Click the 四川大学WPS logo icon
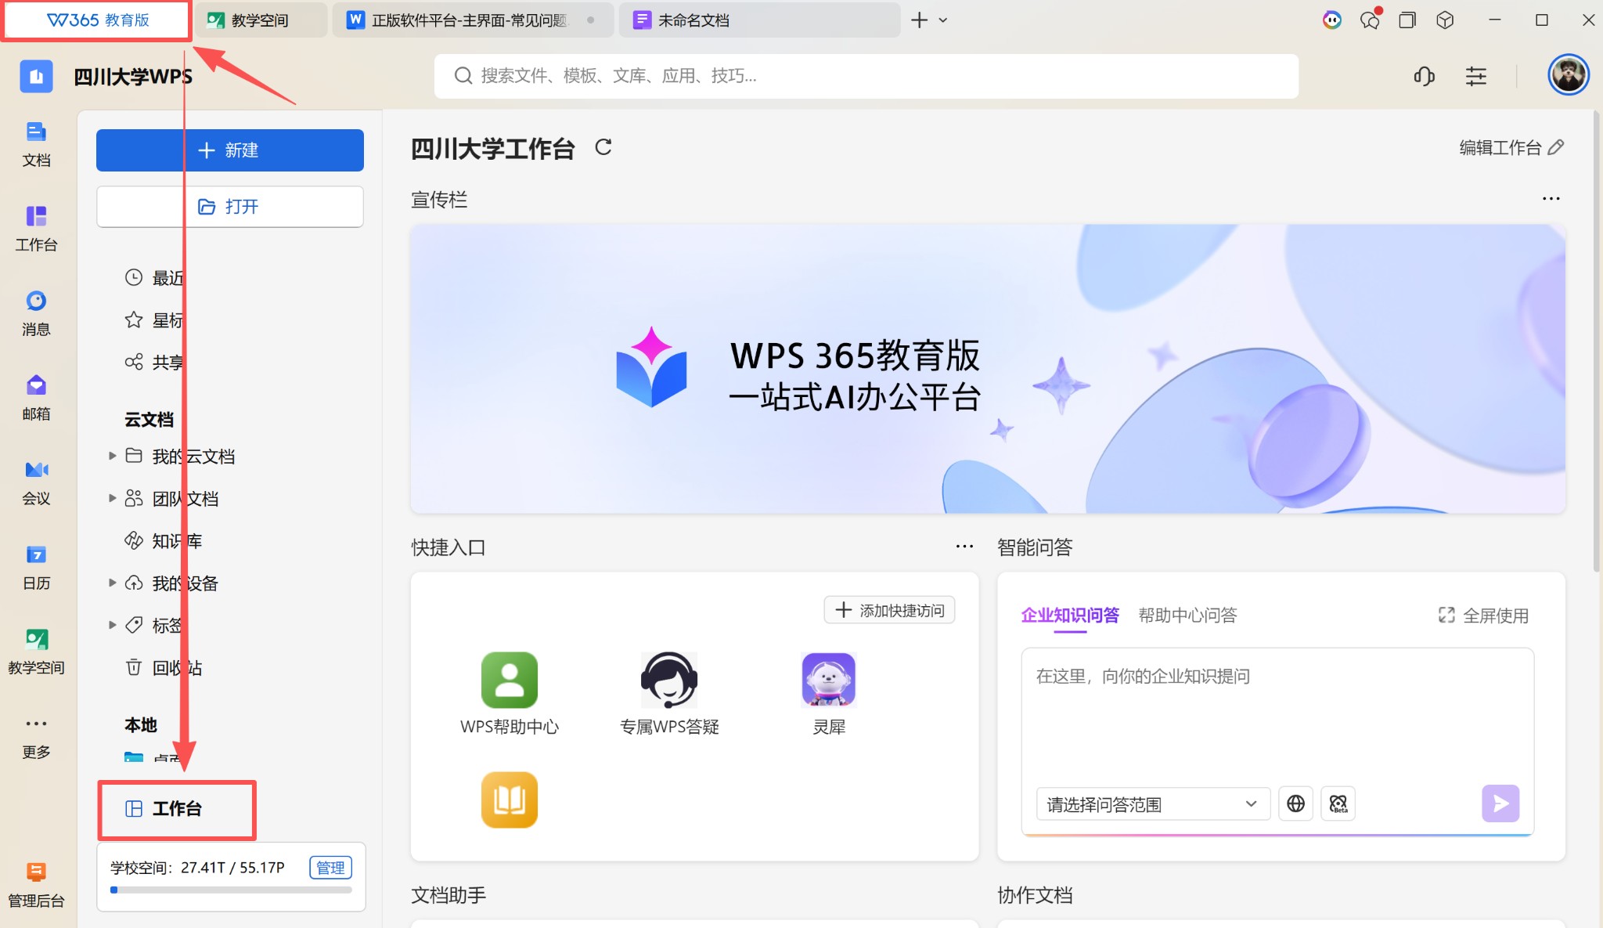 click(36, 76)
